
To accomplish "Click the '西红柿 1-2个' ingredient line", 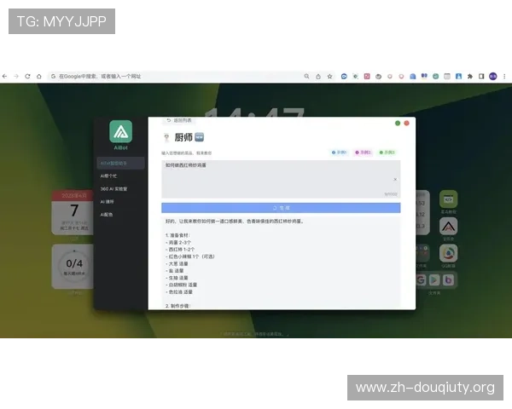I will coord(180,249).
